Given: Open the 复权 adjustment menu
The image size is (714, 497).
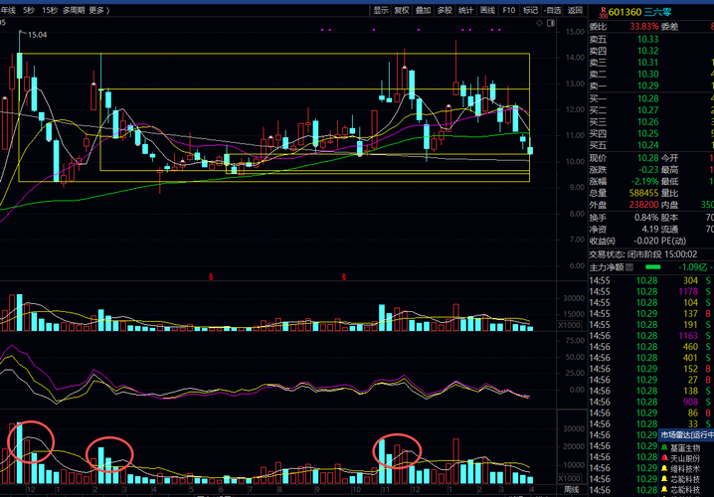Looking at the screenshot, I should click(x=402, y=10).
